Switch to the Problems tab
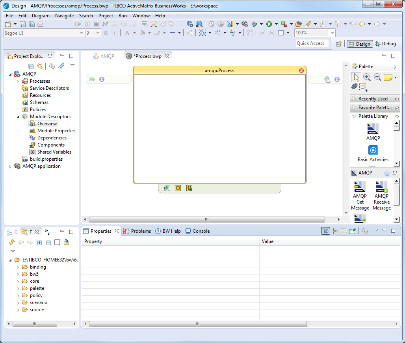This screenshot has width=405, height=343. [137, 231]
